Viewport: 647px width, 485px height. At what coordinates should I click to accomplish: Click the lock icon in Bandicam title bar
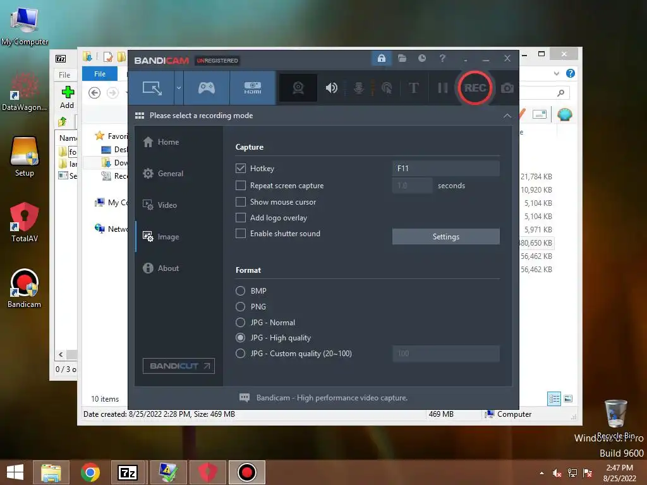381,58
